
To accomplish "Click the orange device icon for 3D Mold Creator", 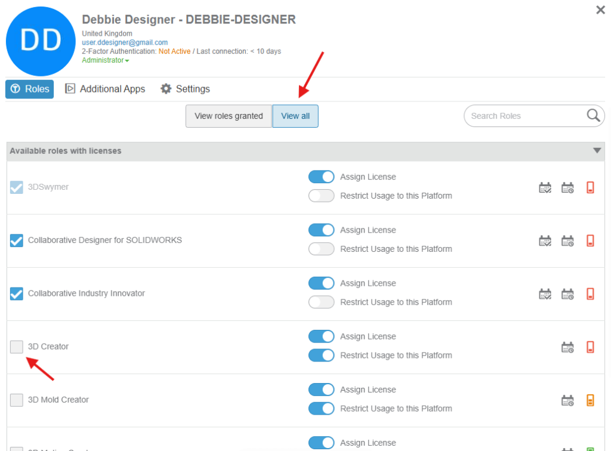I will click(x=590, y=400).
